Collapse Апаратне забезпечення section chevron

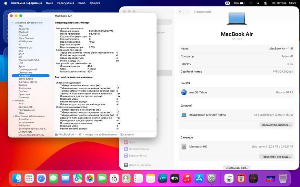click(13, 23)
